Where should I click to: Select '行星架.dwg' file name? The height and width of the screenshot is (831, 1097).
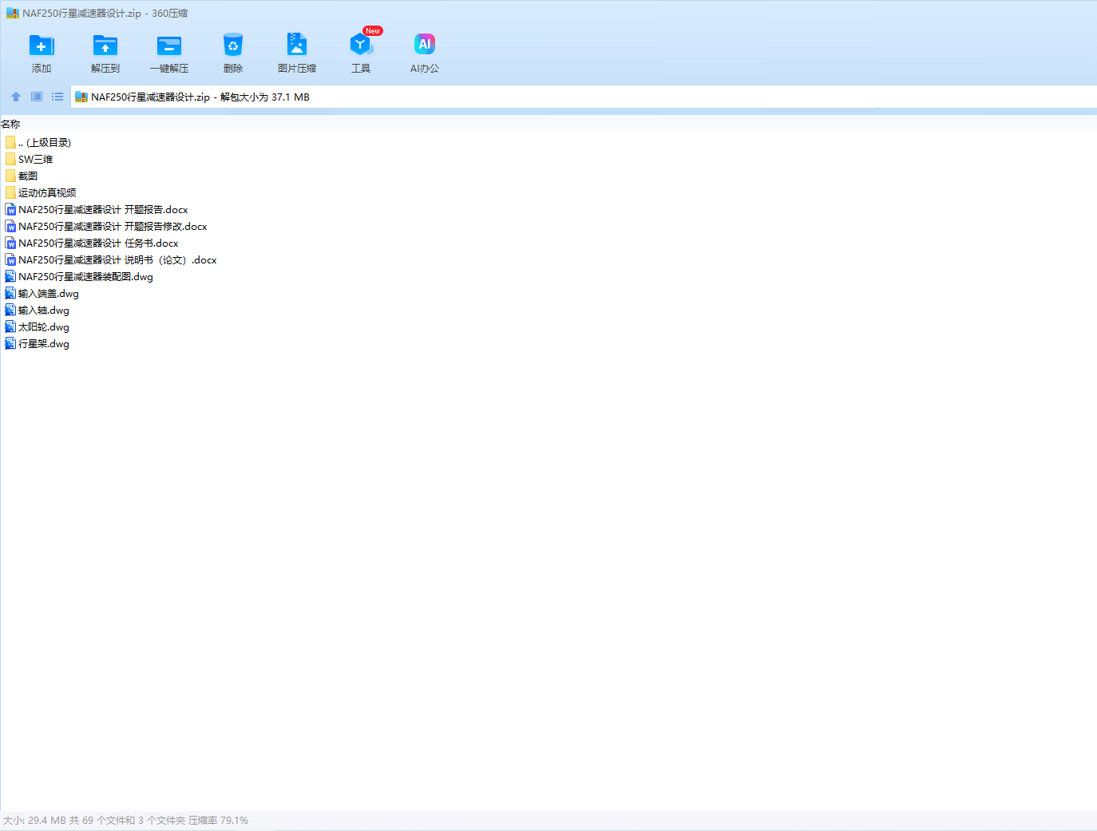pos(44,344)
